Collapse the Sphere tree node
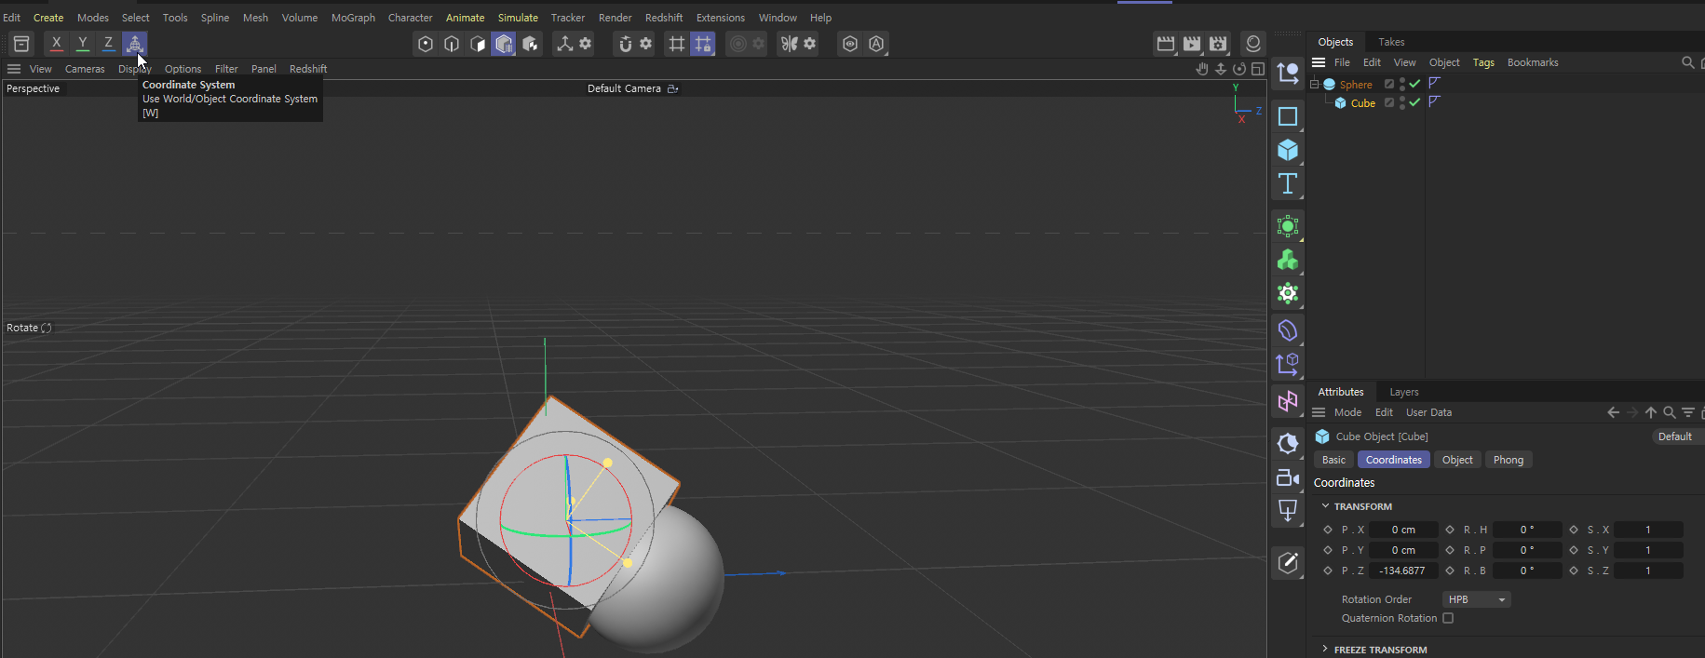The image size is (1705, 658). click(x=1315, y=84)
